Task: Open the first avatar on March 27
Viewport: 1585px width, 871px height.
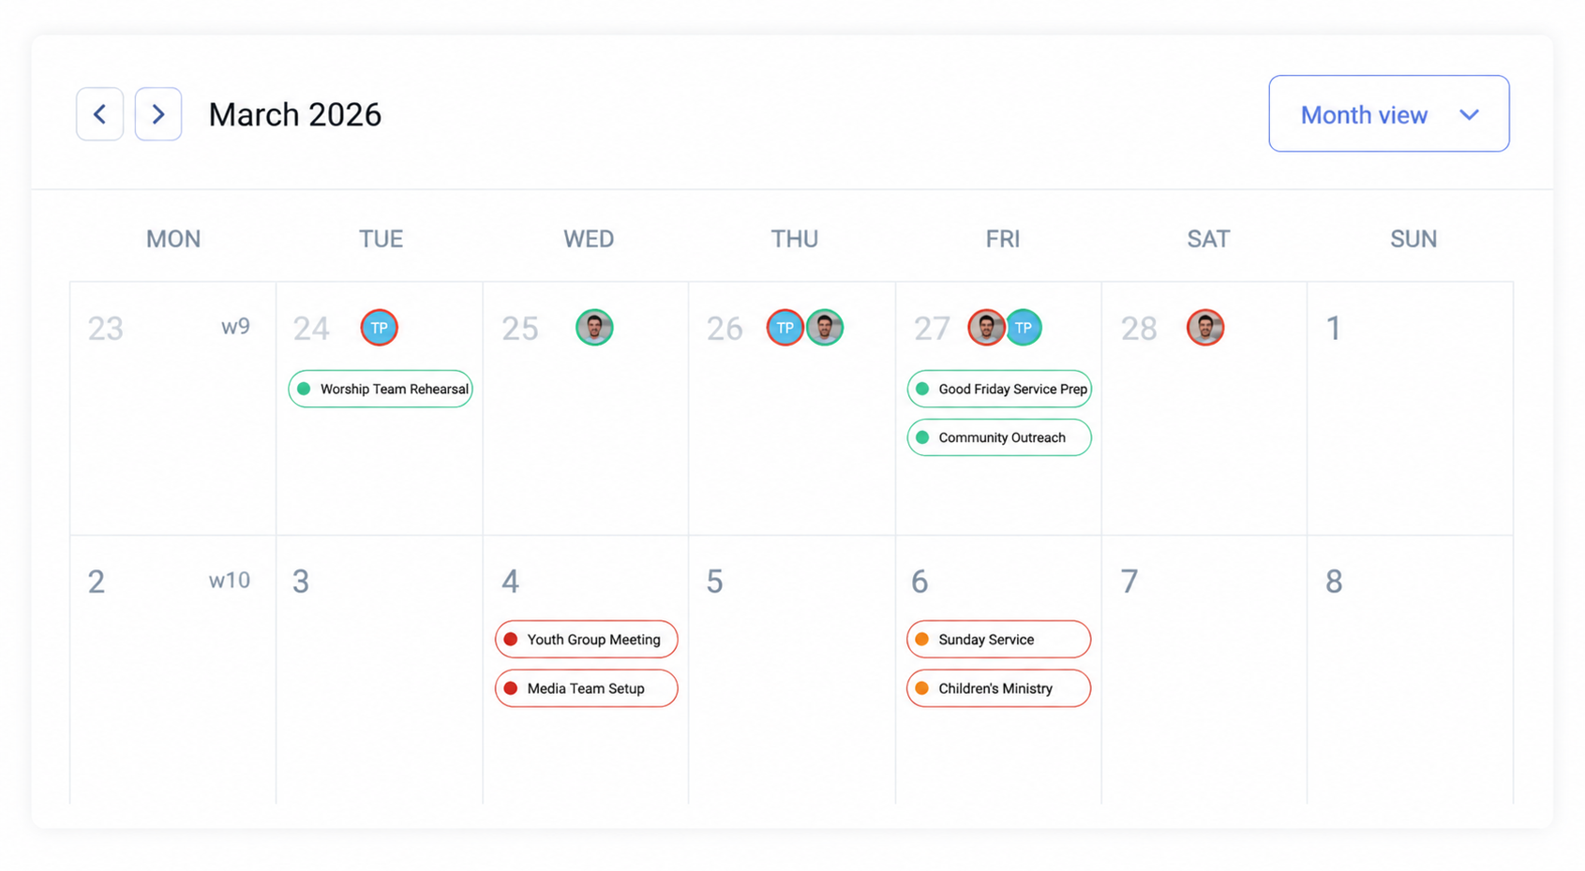Action: tap(985, 327)
